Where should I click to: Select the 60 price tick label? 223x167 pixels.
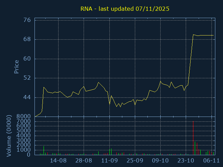click(x=27, y=58)
